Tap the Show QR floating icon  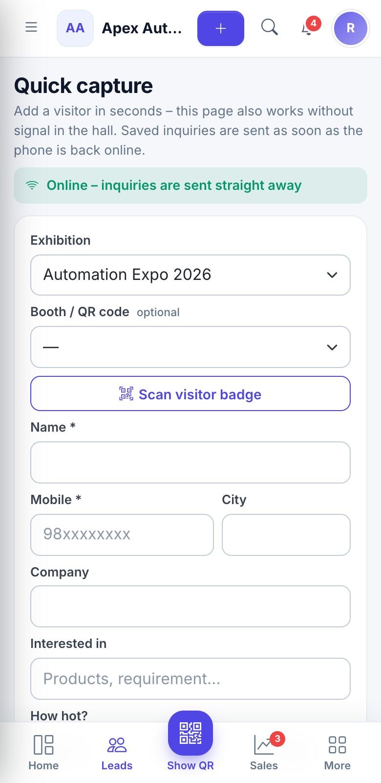190,733
